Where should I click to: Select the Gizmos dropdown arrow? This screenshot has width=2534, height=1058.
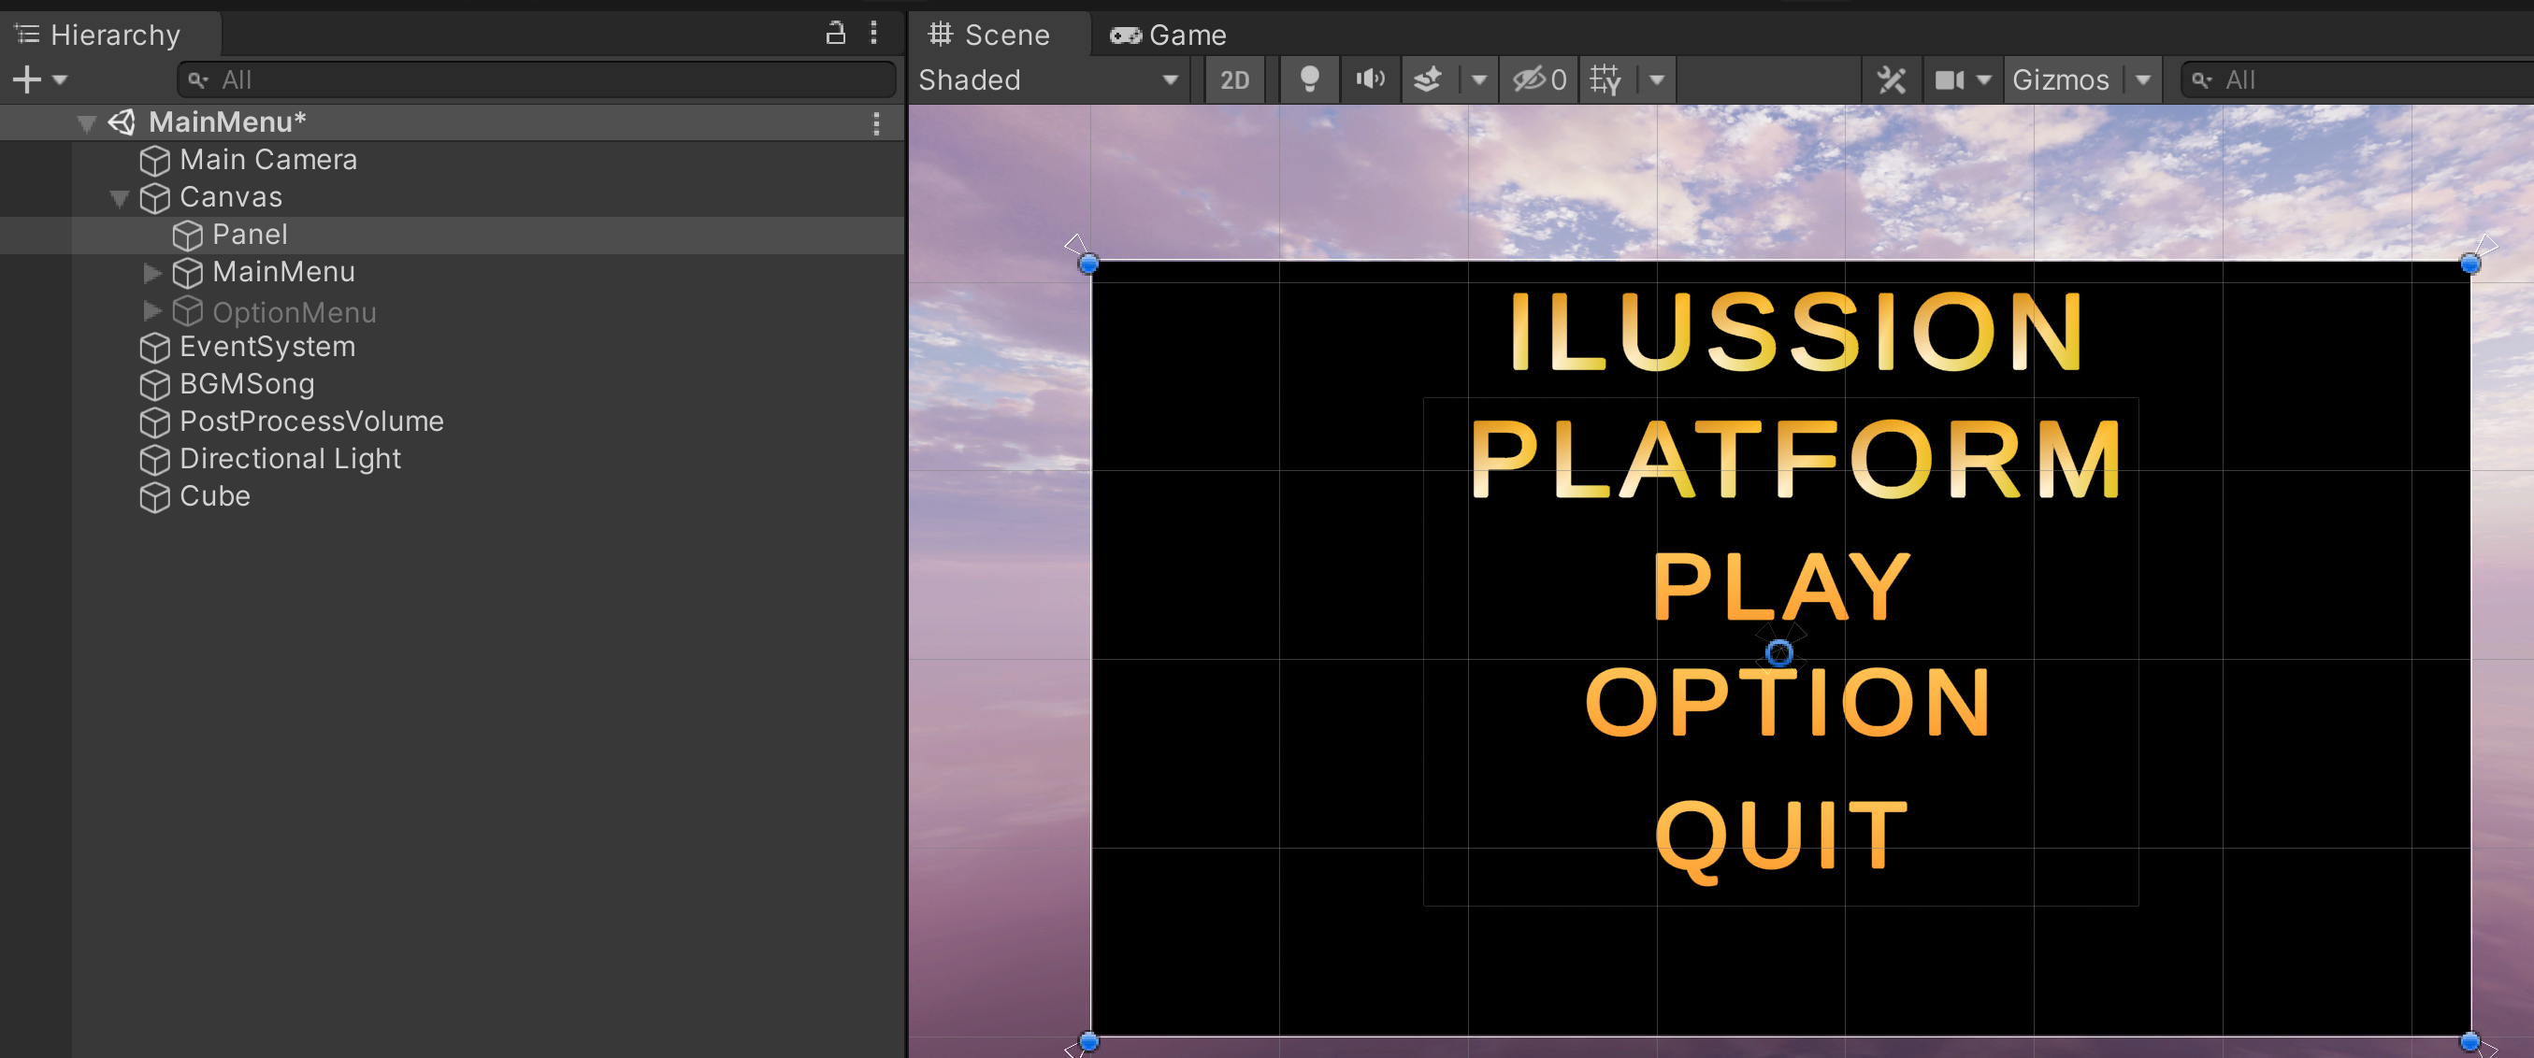(x=2143, y=78)
